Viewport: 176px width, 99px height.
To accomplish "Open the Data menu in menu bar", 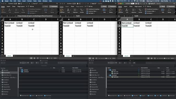I will point(40,1).
